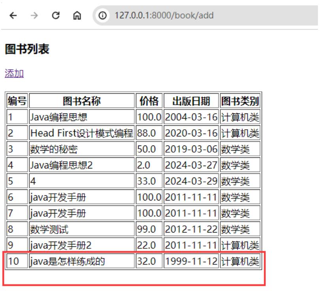
Task: Select java开发手册 in row 6
Action: pos(58,197)
